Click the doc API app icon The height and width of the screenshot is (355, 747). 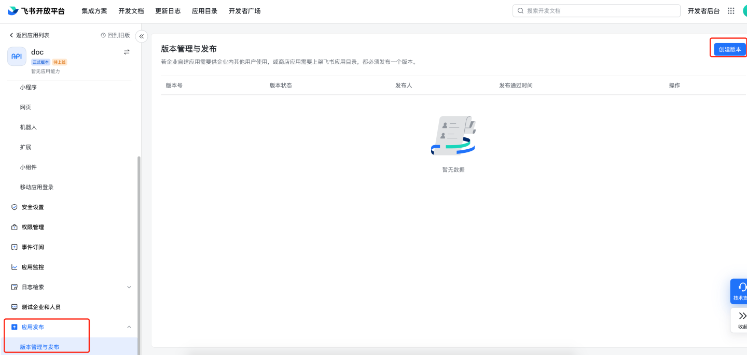tap(17, 56)
